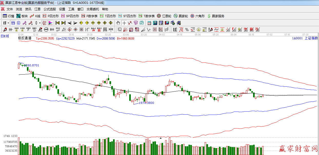
Task: Click the 板块 sector button
Action: (22, 16)
